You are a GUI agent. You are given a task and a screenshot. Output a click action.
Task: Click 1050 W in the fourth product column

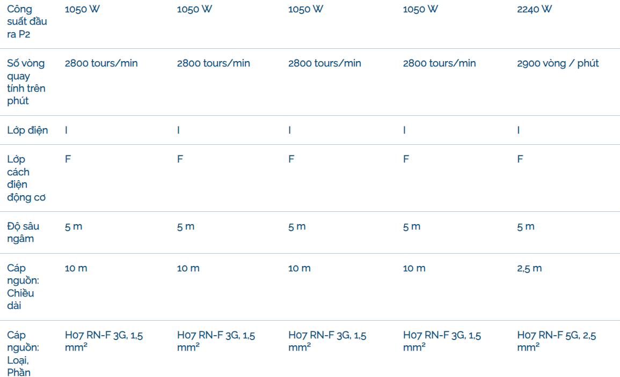point(420,9)
